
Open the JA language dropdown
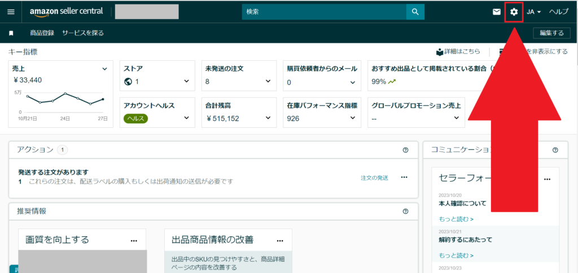pos(534,12)
